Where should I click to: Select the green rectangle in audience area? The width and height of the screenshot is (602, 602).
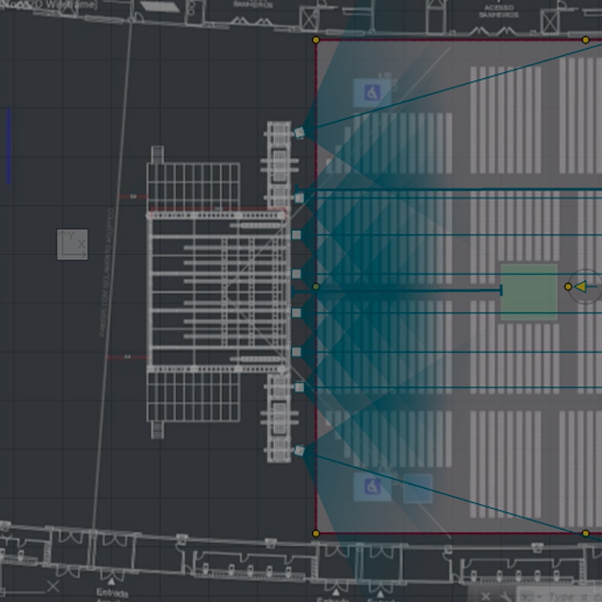coord(529,291)
